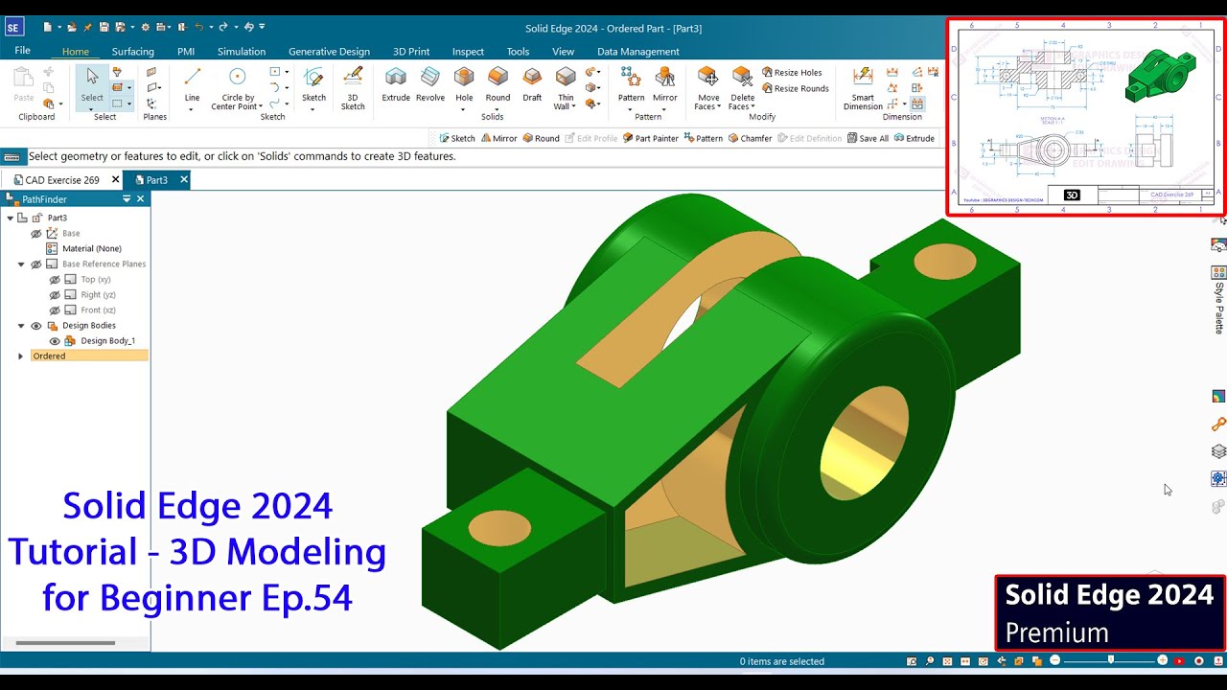Select the Smart Dimension tool
1227x690 pixels.
point(863,88)
